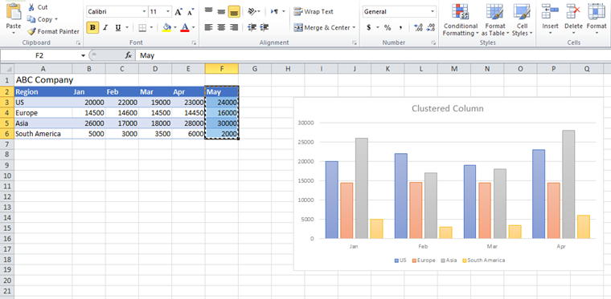611x299 pixels.
Task: Open the Conditional Formatting menu
Action: [x=460, y=20]
